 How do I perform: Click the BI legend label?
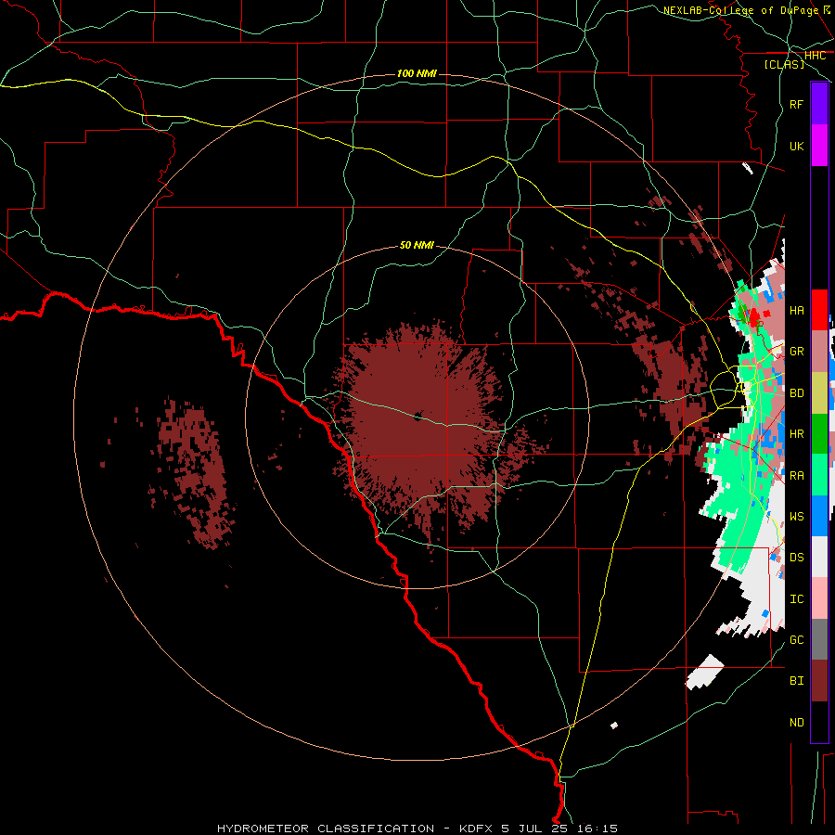click(796, 681)
